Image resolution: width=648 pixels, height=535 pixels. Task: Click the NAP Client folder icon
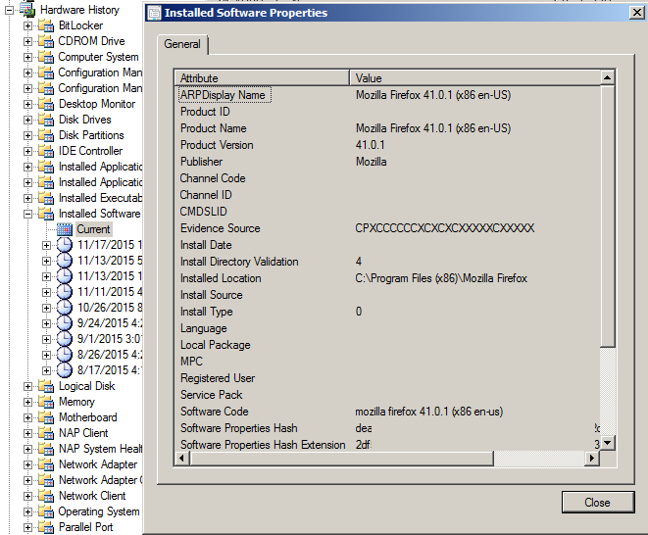coord(46,433)
